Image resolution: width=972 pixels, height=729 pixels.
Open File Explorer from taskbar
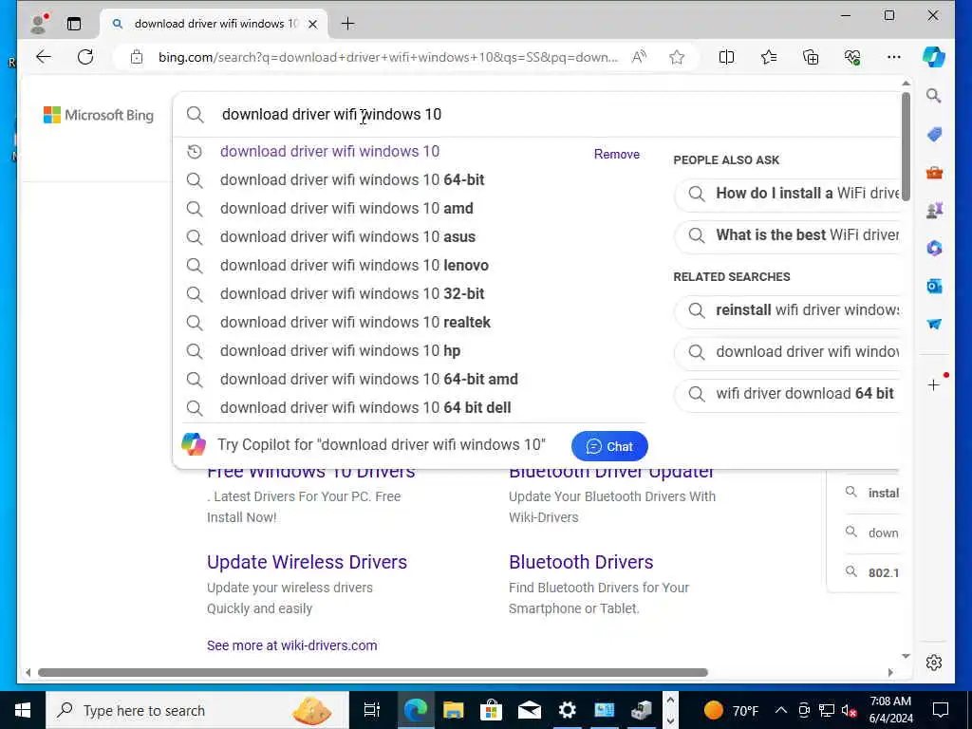coord(453,710)
